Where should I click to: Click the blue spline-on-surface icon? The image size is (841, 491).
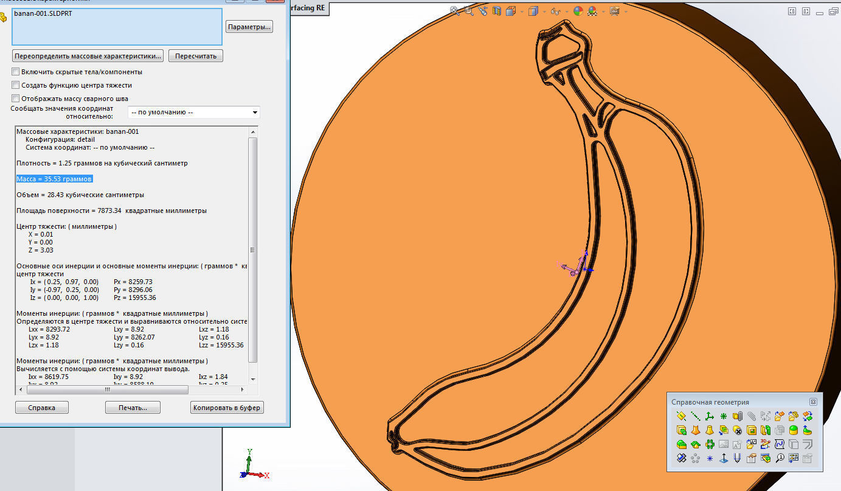pyautogui.click(x=780, y=444)
